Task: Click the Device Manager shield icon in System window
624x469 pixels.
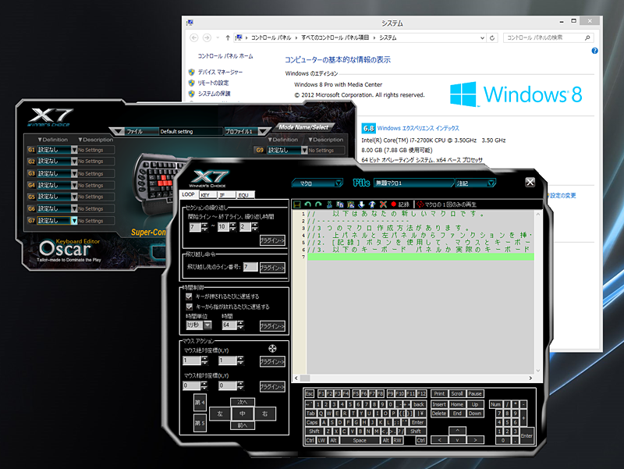Action: point(191,72)
